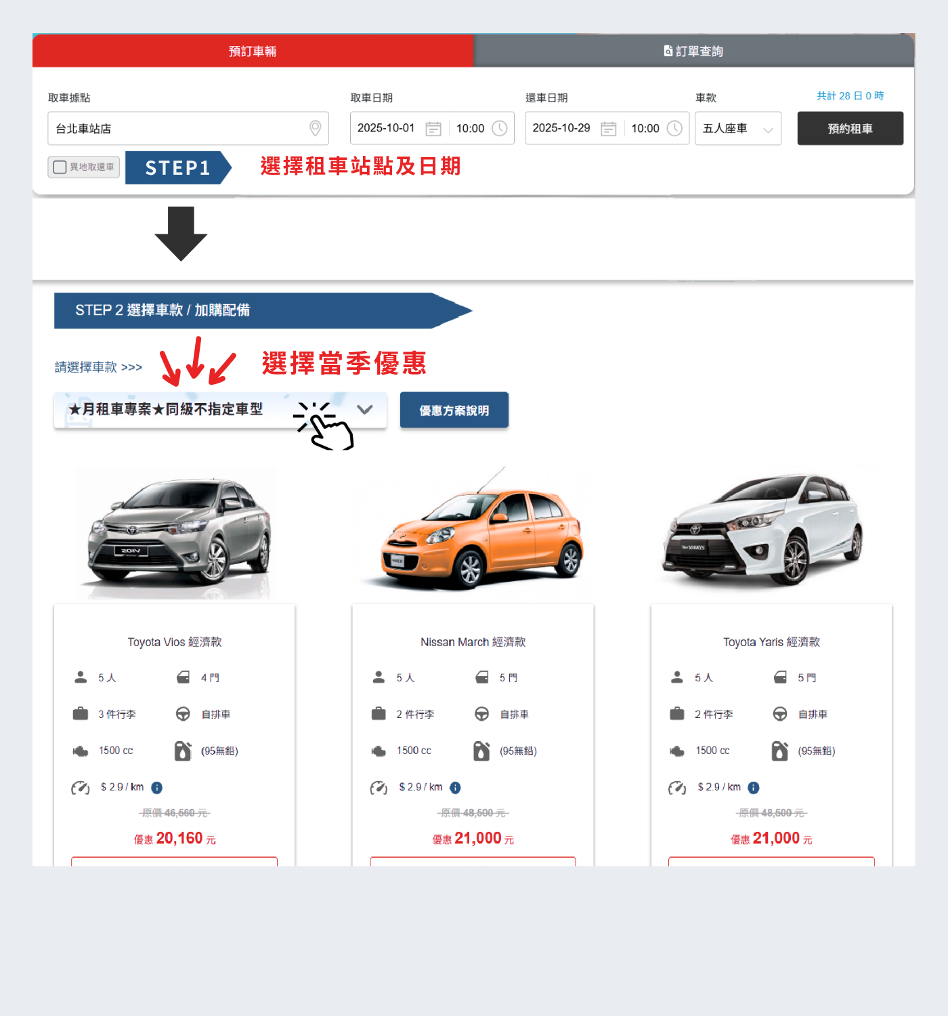Viewport: 948px width, 1016px height.
Task: Click the pickup time clock icon
Action: 500,129
